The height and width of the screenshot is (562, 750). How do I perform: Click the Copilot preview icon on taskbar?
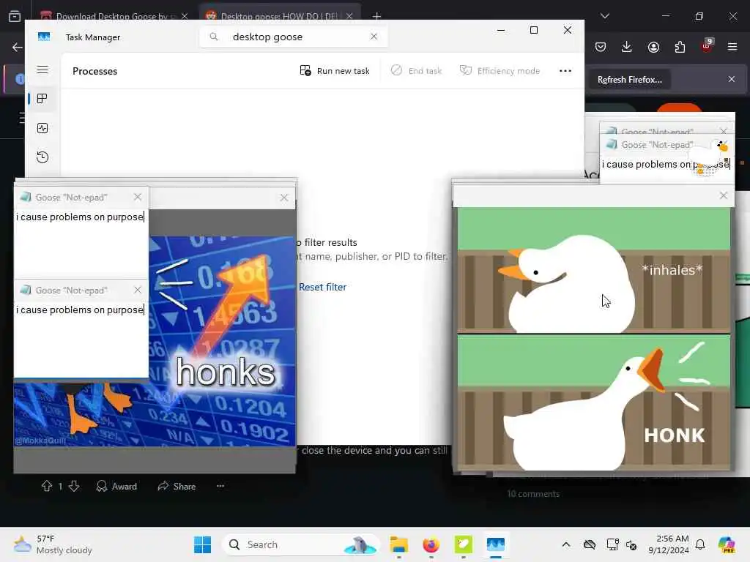[x=727, y=544]
